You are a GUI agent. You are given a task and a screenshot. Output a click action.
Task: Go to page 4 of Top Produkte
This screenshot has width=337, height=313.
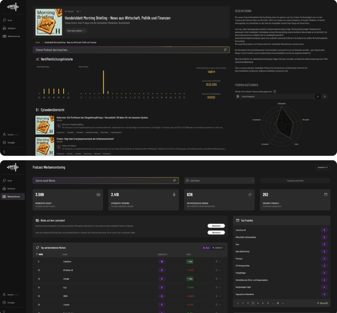[258, 303]
